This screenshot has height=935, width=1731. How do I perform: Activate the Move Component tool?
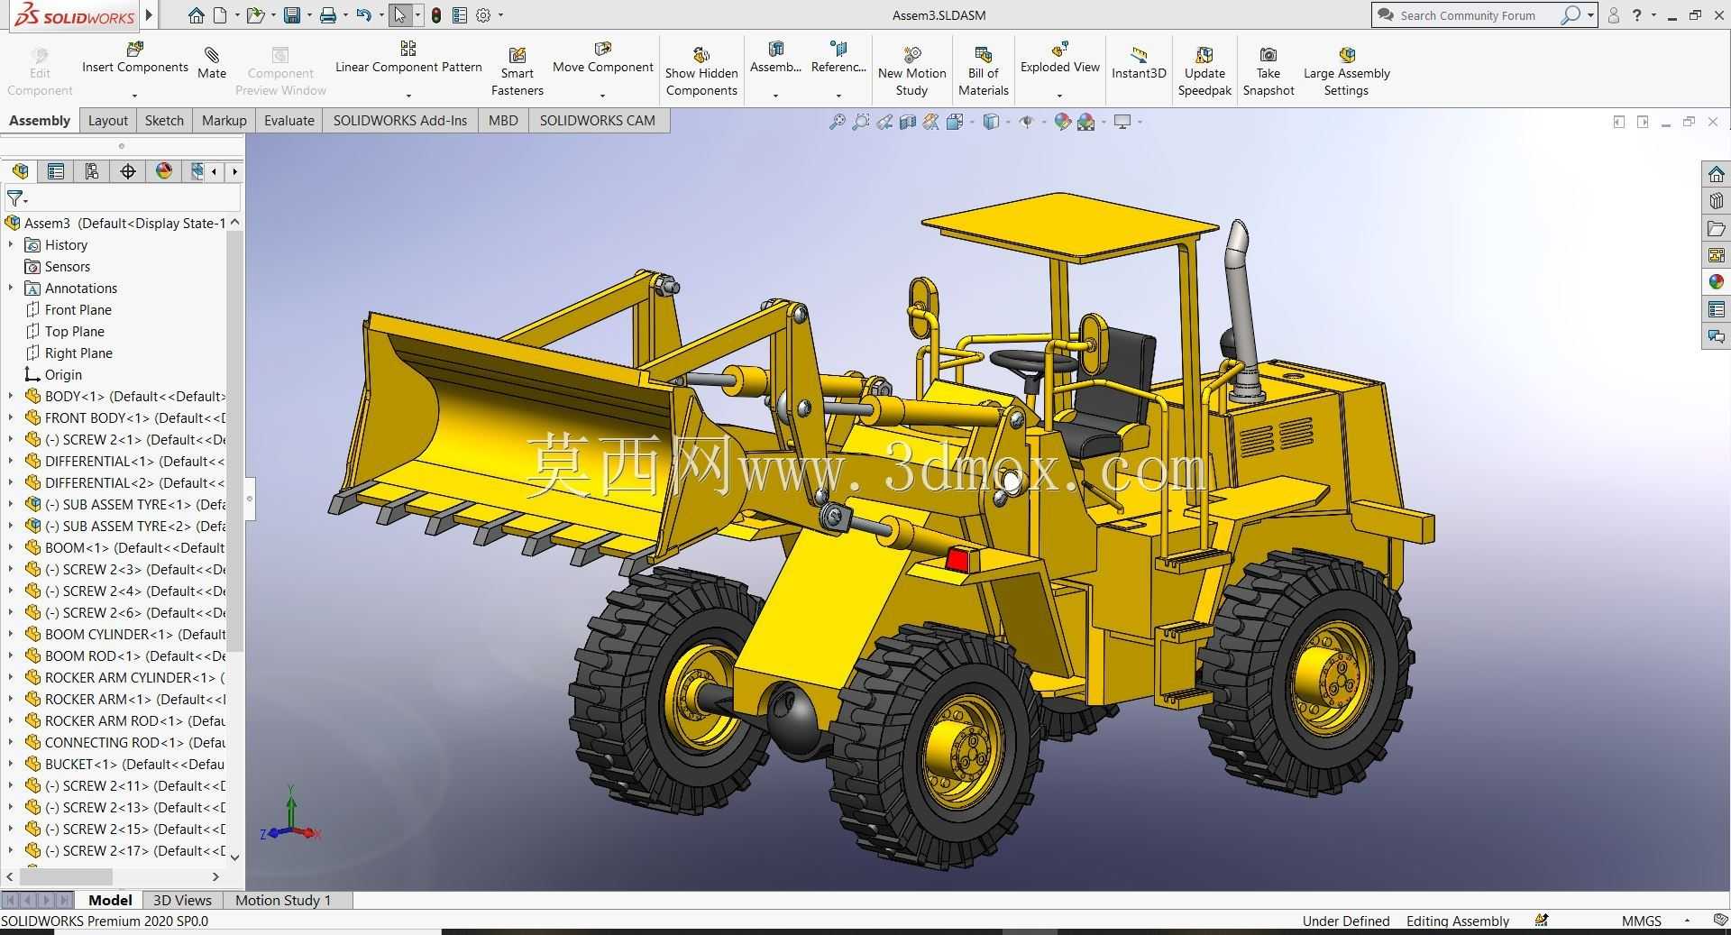(x=603, y=58)
